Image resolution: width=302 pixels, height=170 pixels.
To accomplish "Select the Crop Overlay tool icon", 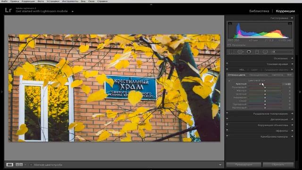I will coord(231,51).
